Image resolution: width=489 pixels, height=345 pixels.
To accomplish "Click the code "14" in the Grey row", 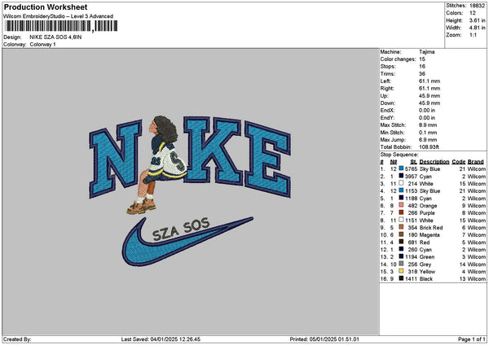I will [x=462, y=264].
